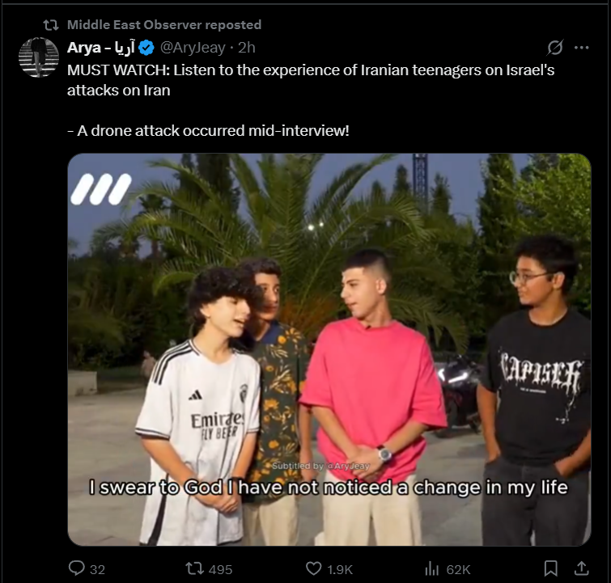The height and width of the screenshot is (583, 611).
Task: Click the repost indicator icon above the post
Action: click(x=51, y=25)
